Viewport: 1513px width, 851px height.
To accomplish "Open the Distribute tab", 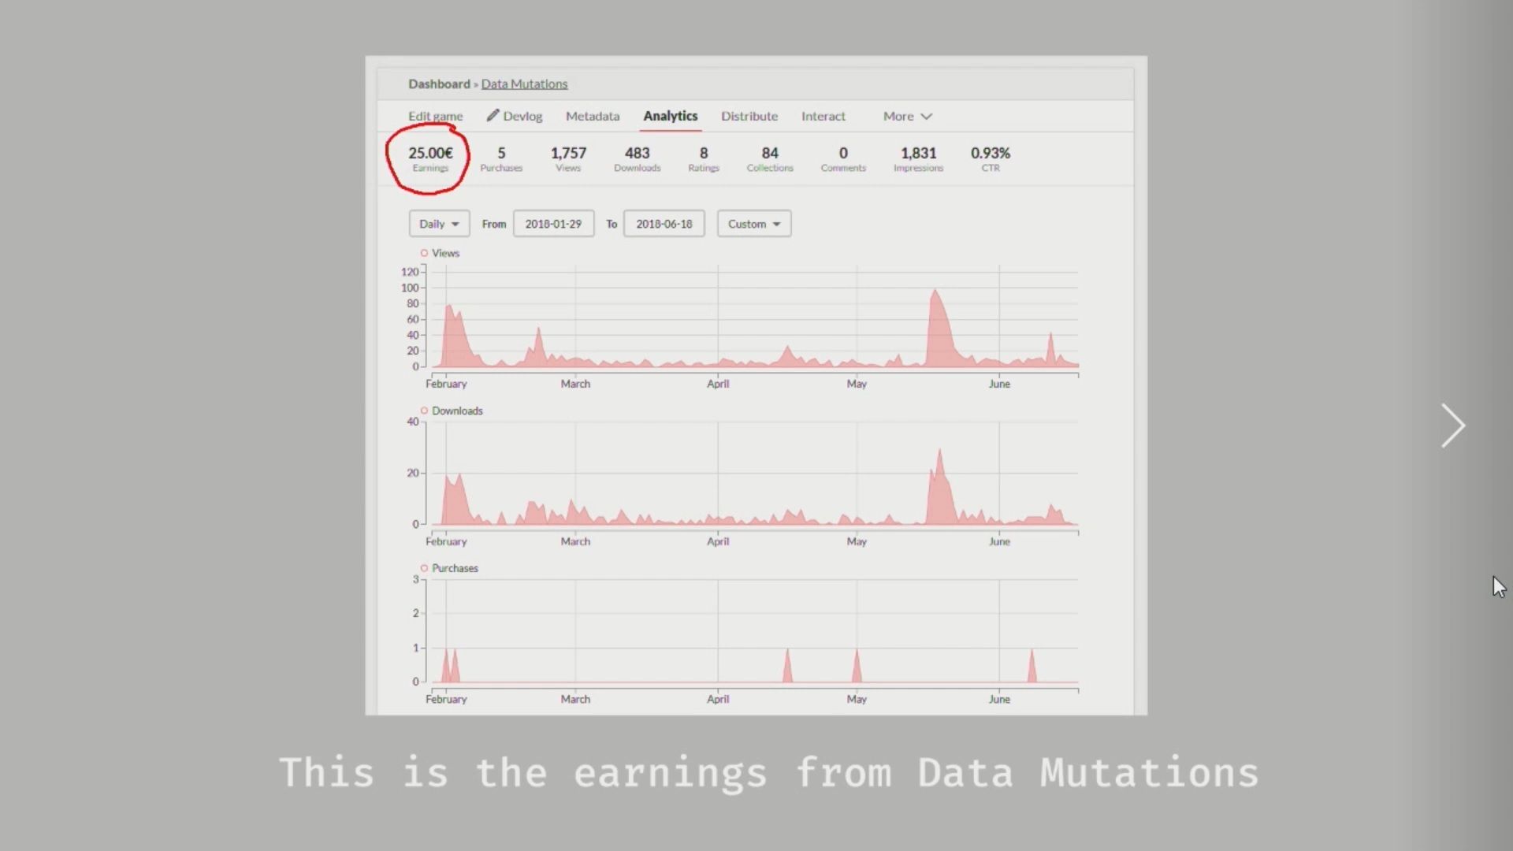I will click(749, 115).
